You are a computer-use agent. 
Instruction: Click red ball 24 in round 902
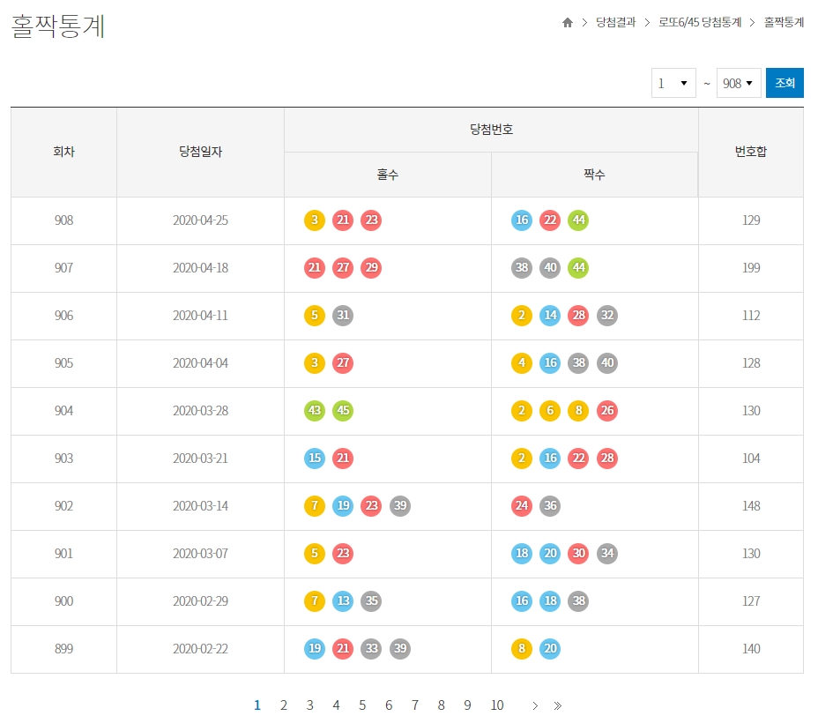point(522,506)
